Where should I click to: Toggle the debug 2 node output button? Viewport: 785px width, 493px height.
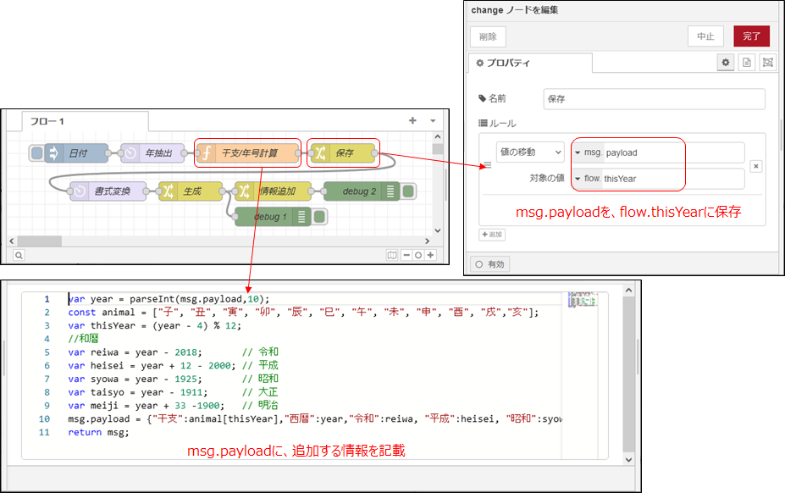coord(408,191)
